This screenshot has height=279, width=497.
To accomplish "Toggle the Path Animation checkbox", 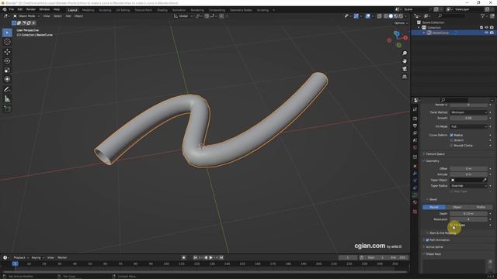I will [427, 240].
